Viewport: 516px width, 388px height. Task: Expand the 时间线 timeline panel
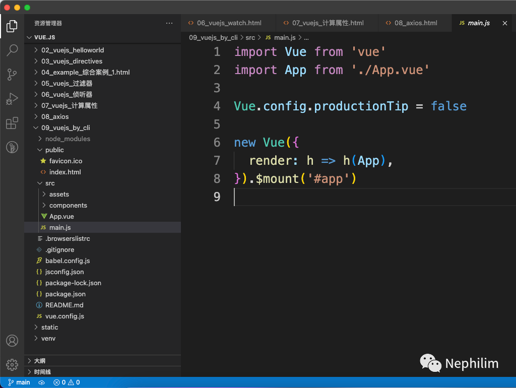(x=102, y=372)
